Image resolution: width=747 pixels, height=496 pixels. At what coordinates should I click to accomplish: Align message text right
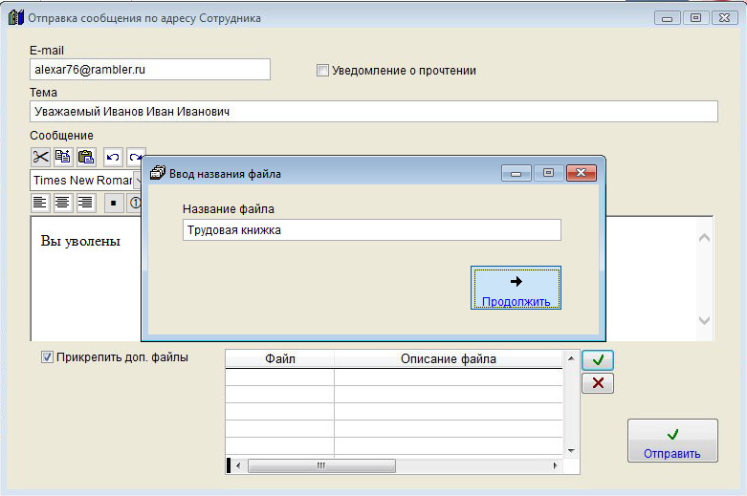pos(86,203)
